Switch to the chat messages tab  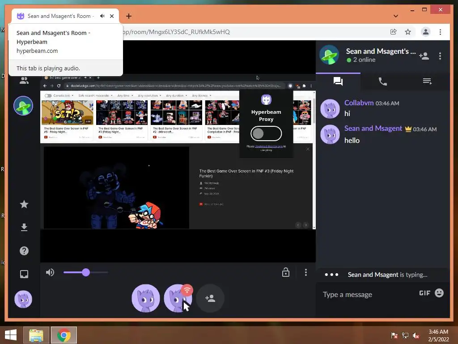pos(338,82)
